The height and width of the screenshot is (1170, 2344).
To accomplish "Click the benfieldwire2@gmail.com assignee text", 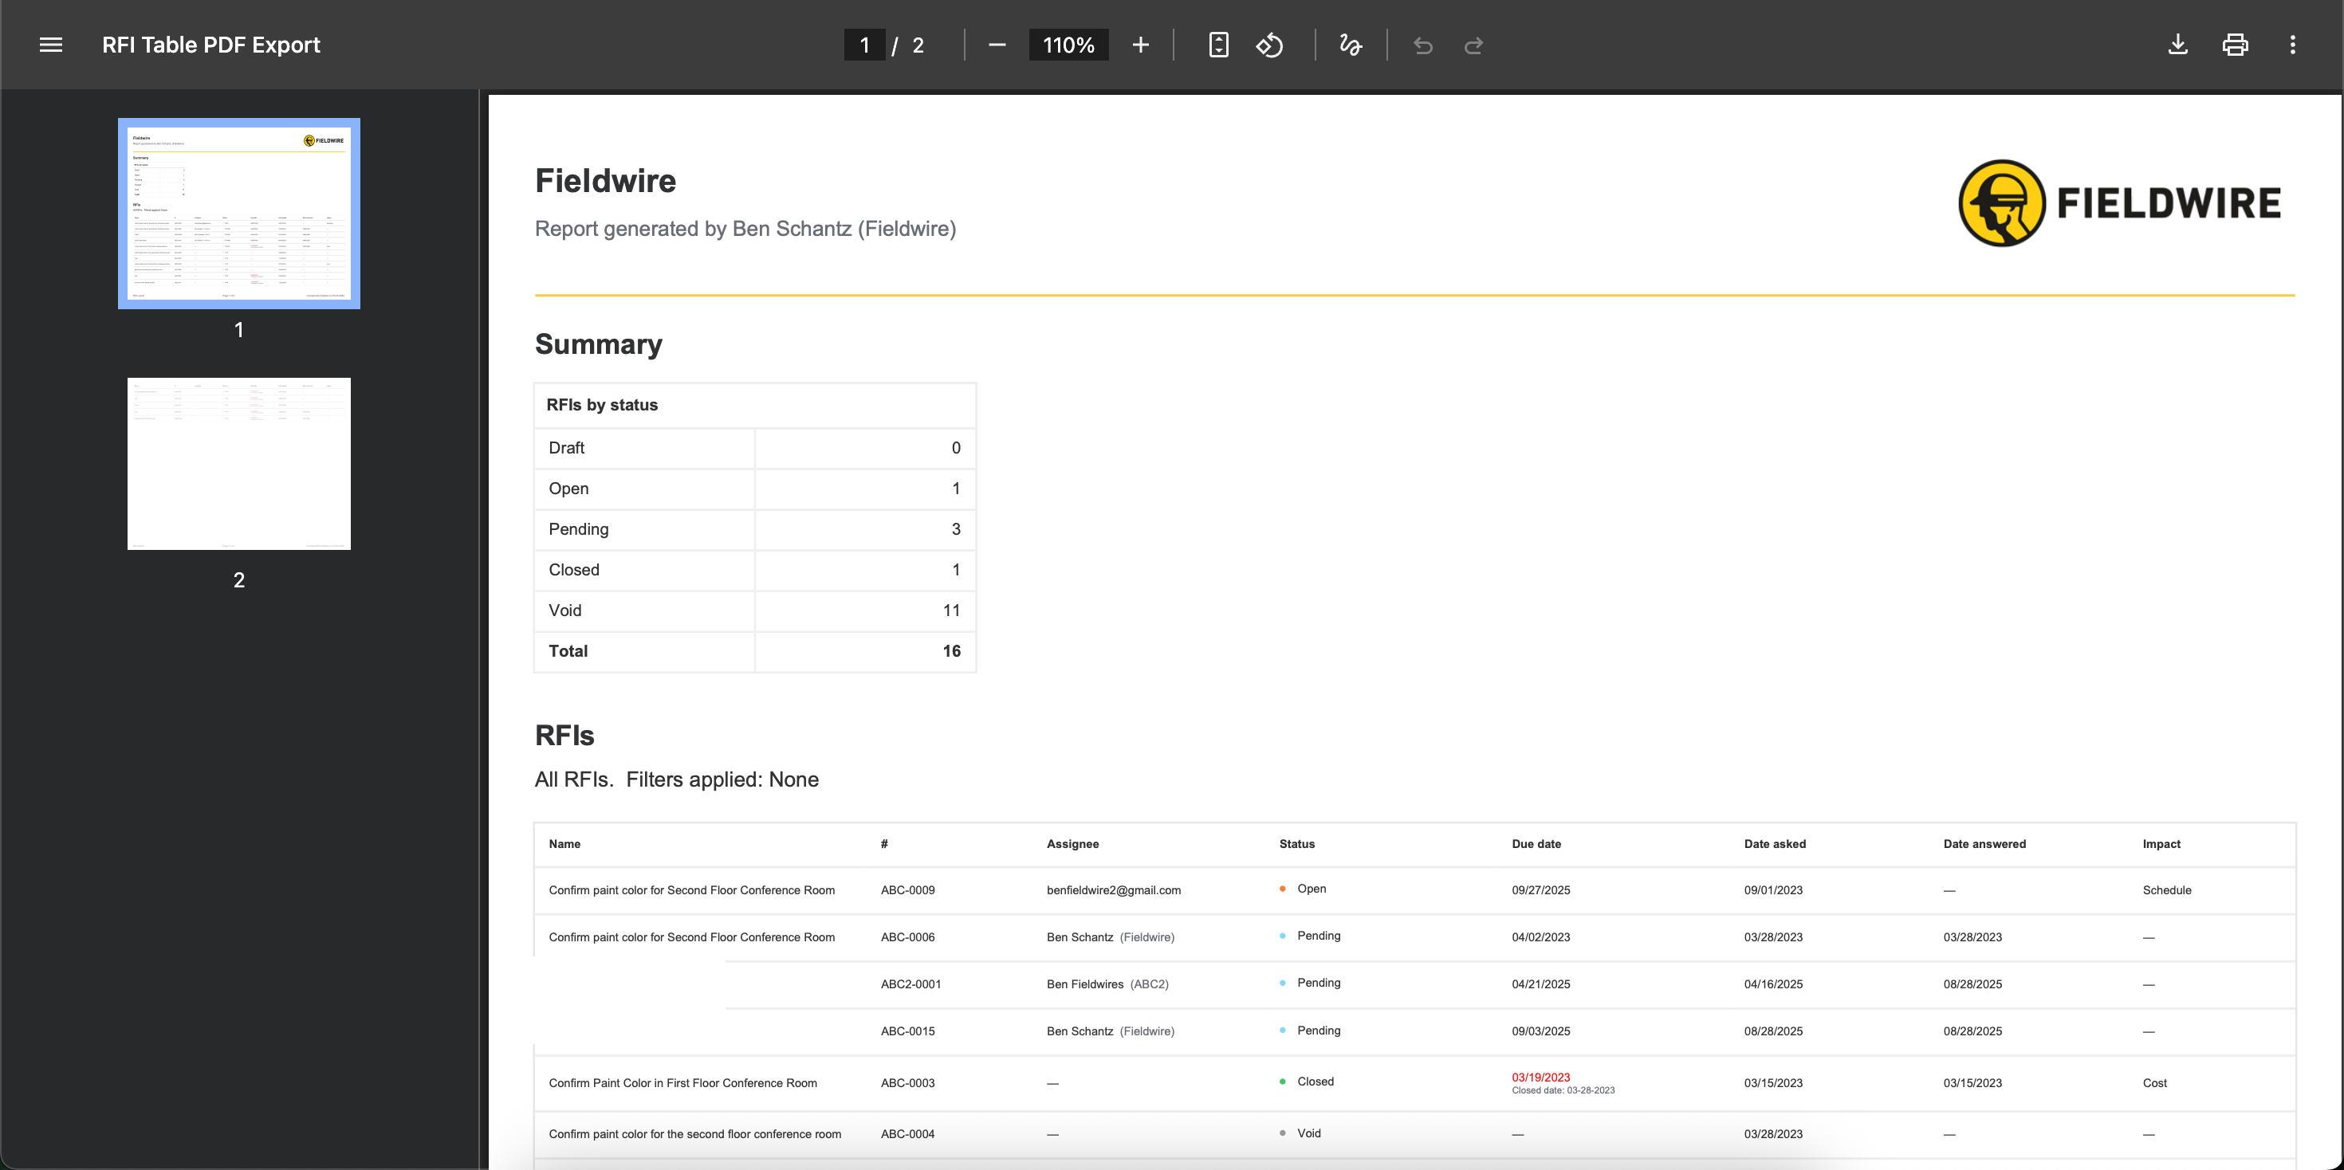I will (1113, 889).
